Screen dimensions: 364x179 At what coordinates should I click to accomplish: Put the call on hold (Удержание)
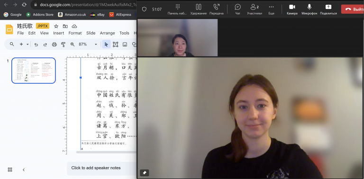(199, 9)
